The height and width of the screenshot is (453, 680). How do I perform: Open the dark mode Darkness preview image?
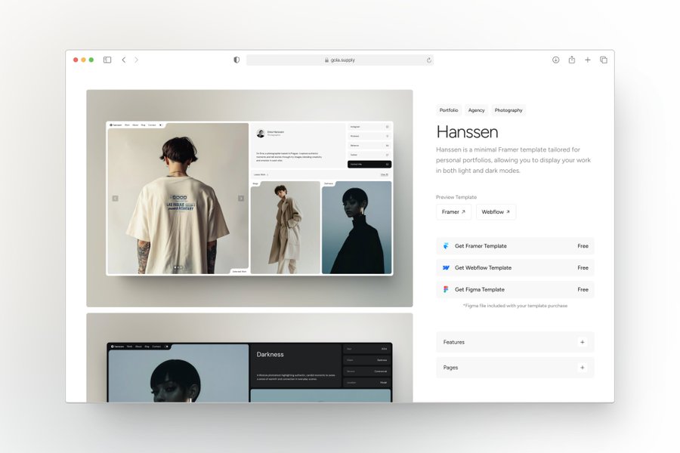[249, 358]
